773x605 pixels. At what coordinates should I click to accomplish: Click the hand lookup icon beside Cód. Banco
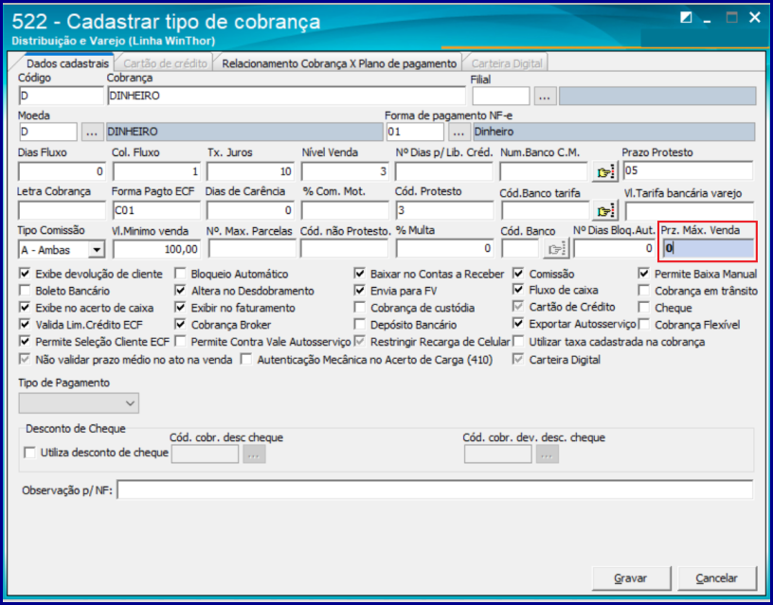click(x=556, y=249)
